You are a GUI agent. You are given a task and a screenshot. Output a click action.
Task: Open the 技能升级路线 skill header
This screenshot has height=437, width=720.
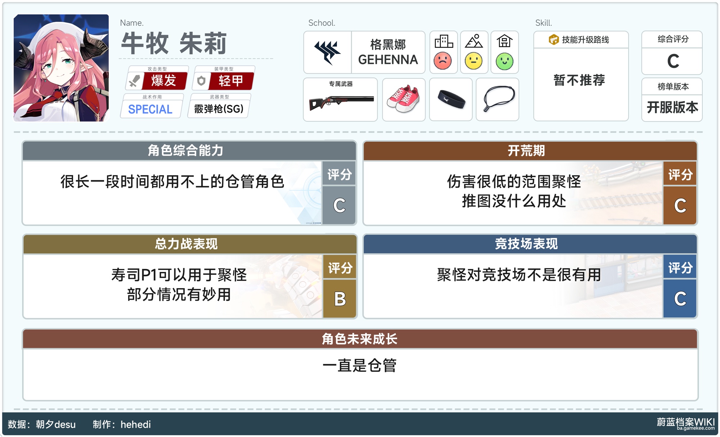pyautogui.click(x=581, y=40)
